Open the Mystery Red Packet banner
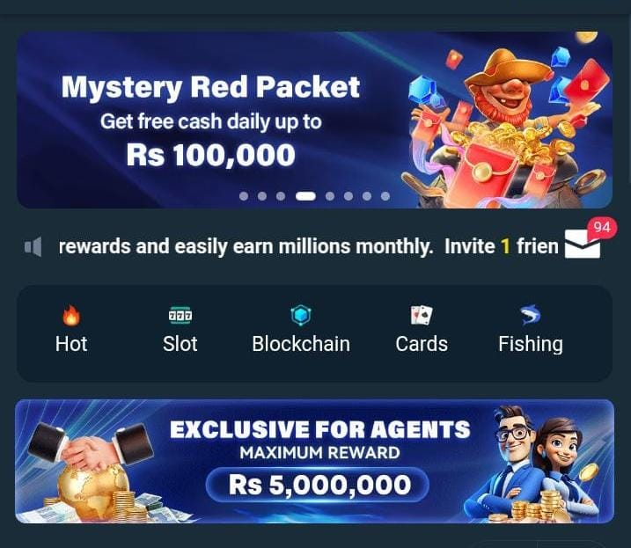 pos(315,120)
